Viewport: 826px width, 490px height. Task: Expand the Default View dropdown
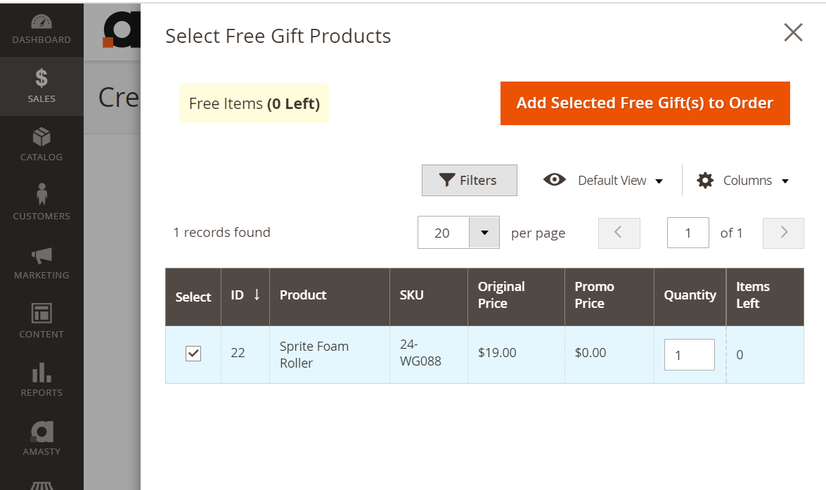click(620, 180)
